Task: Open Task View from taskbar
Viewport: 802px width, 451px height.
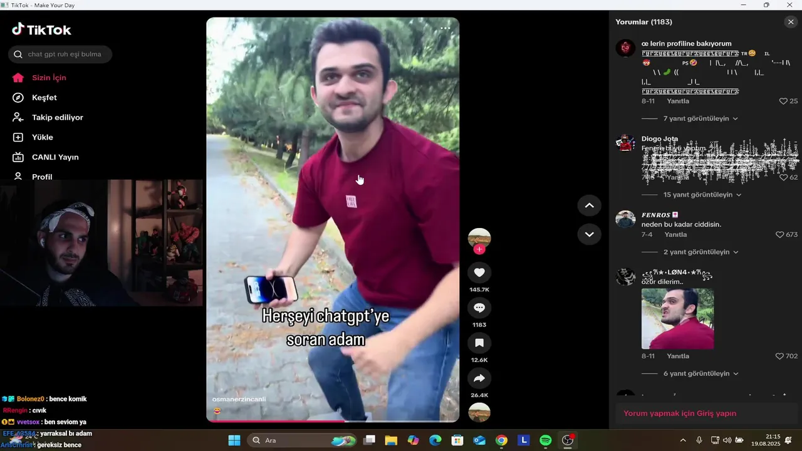Action: [370, 440]
